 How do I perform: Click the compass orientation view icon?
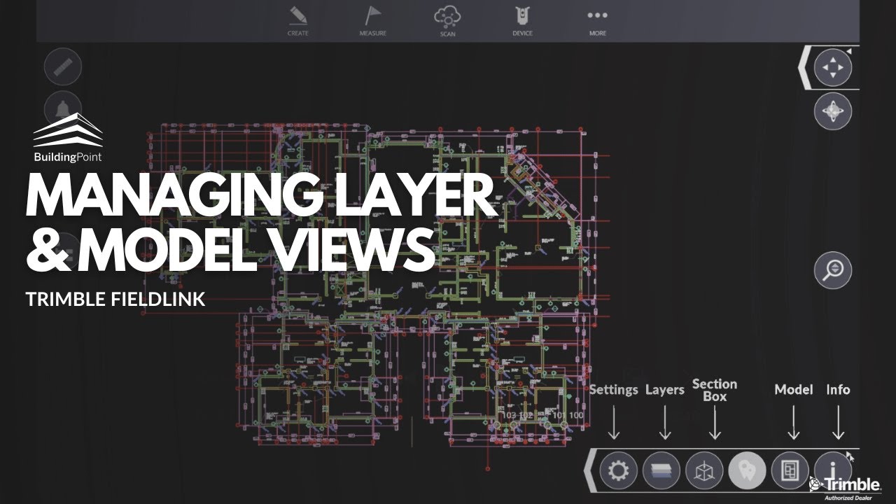(x=833, y=111)
